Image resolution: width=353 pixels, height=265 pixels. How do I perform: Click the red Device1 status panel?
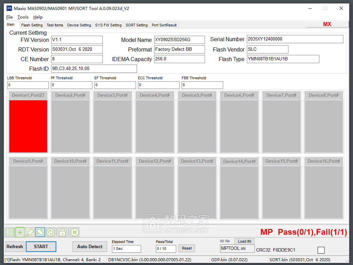point(28,126)
